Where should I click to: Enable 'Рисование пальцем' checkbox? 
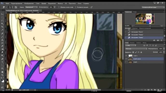pyautogui.click(x=75, y=7)
